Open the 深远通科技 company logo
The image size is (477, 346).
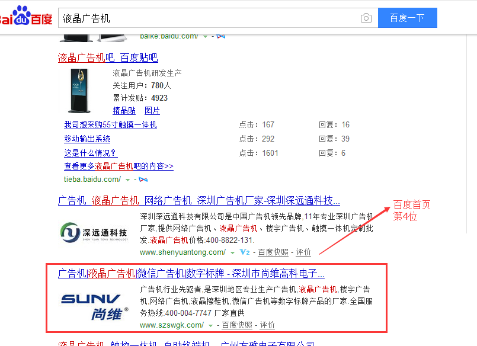[95, 232]
